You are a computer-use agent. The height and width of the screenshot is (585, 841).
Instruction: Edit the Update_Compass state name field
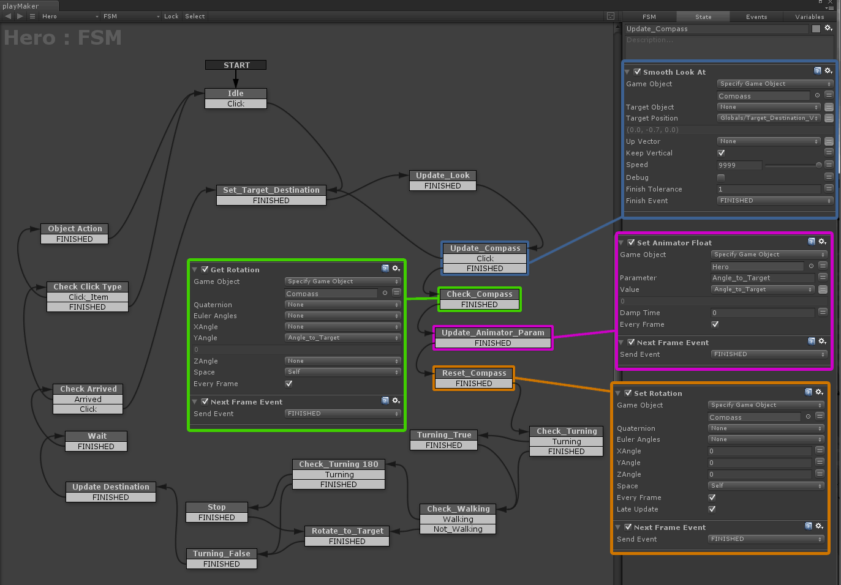[x=717, y=29]
